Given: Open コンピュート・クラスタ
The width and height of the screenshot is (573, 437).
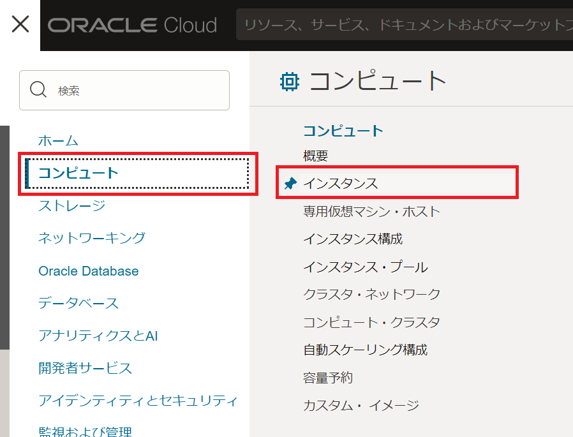Looking at the screenshot, I should tap(371, 322).
